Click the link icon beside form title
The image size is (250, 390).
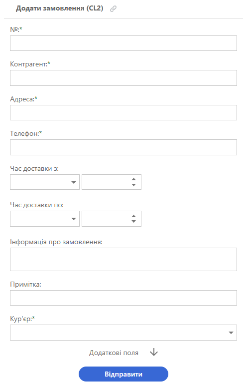(x=113, y=9)
